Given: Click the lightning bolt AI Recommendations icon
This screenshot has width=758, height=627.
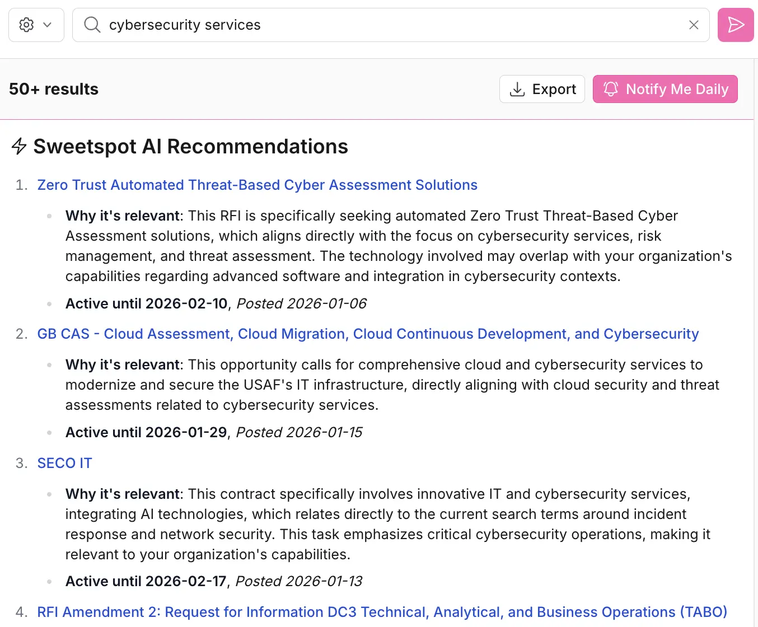Looking at the screenshot, I should [19, 146].
